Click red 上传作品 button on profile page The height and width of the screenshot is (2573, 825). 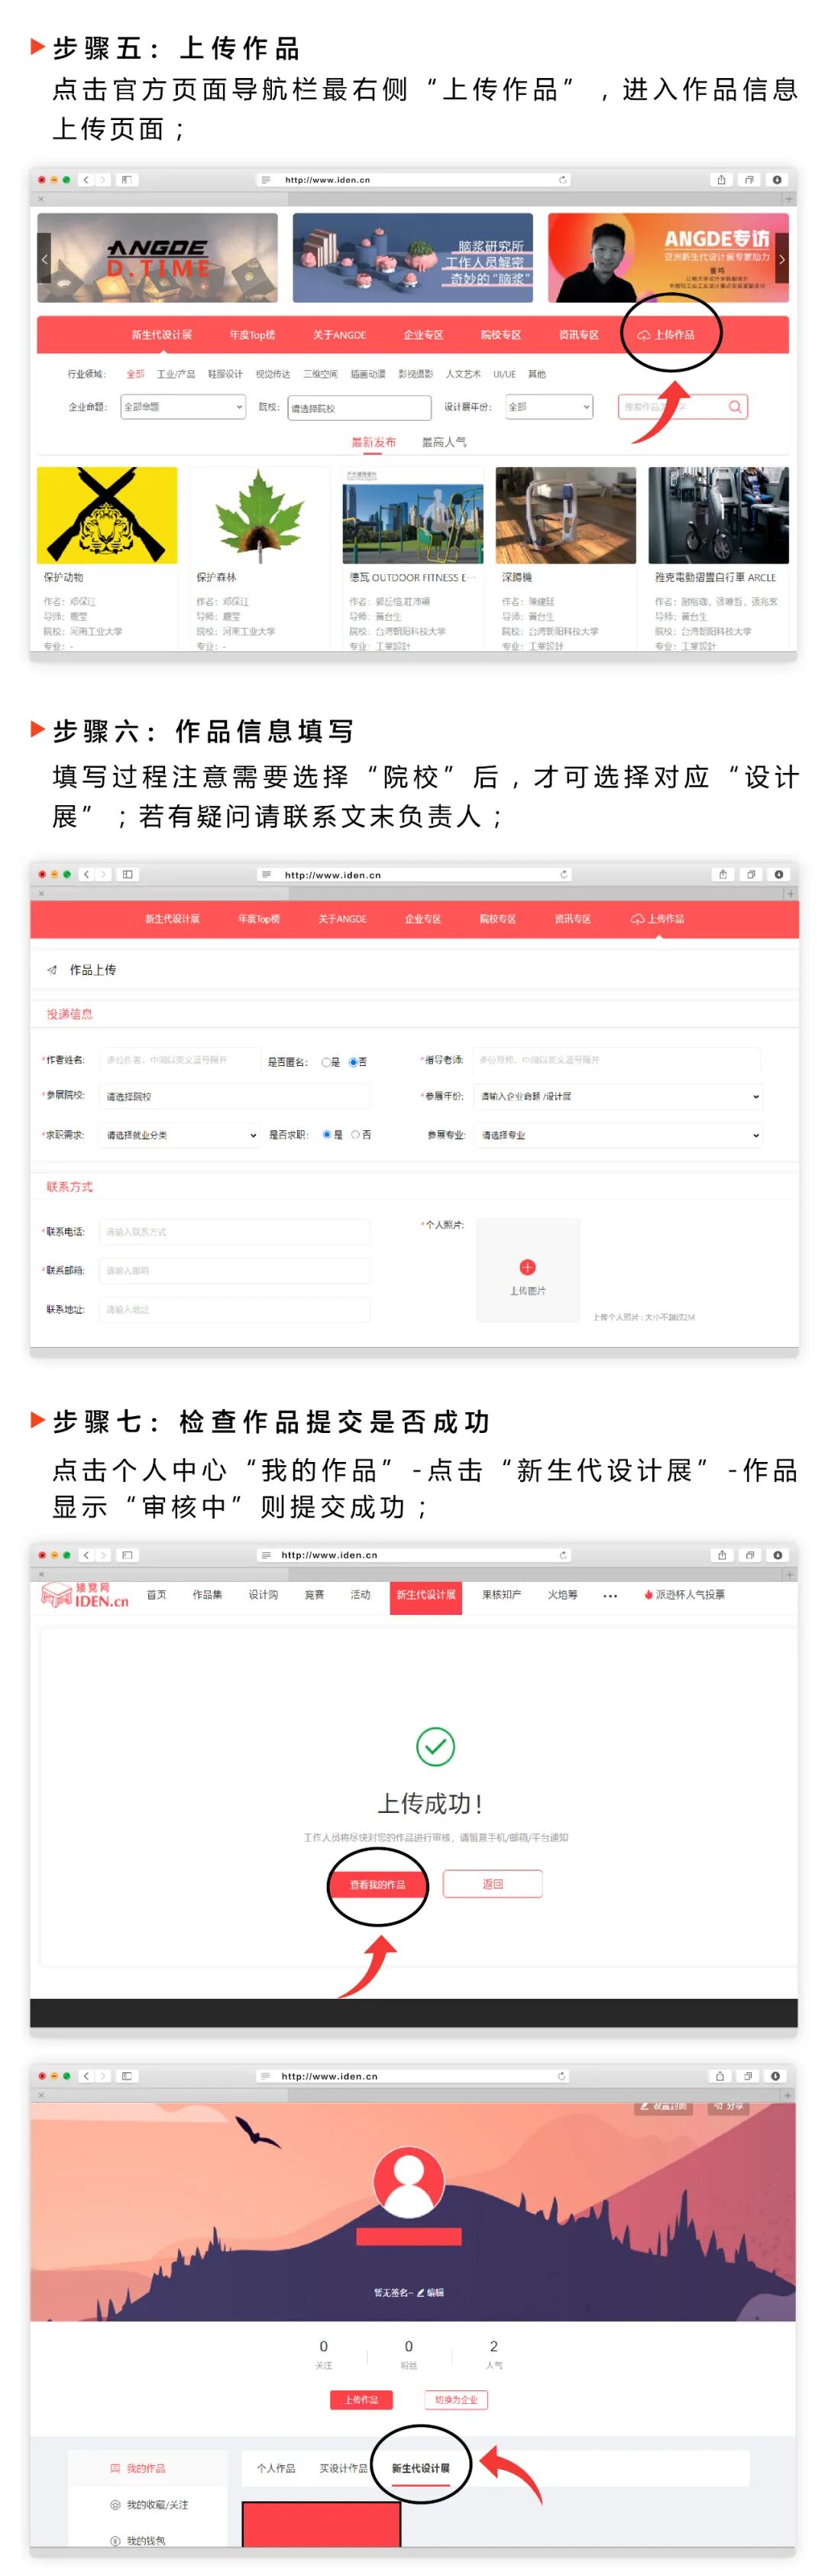[x=361, y=2399]
